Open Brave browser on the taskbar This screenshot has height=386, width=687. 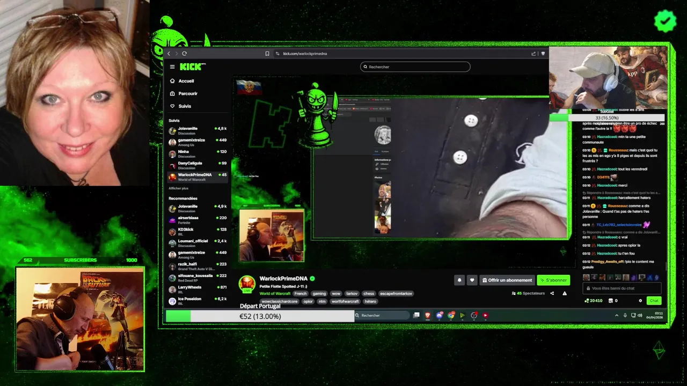click(x=428, y=315)
